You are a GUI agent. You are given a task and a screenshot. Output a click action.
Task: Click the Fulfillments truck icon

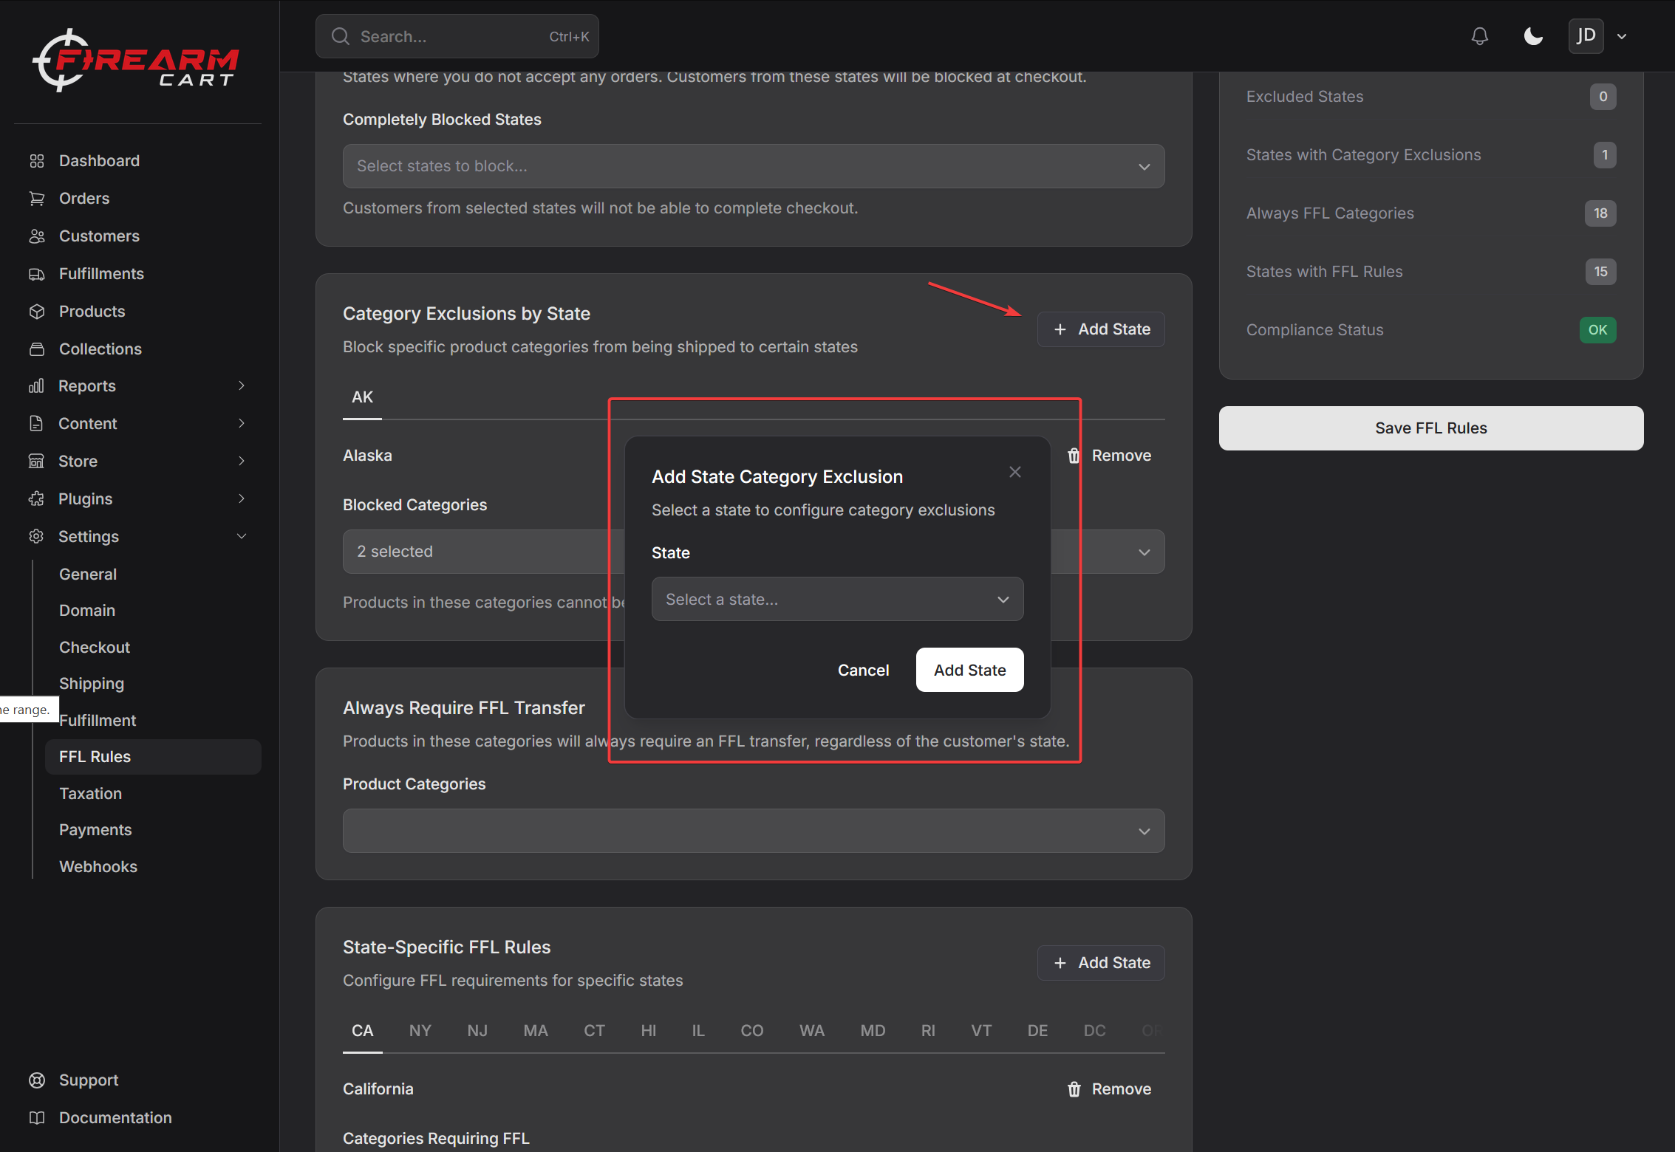[x=37, y=274]
